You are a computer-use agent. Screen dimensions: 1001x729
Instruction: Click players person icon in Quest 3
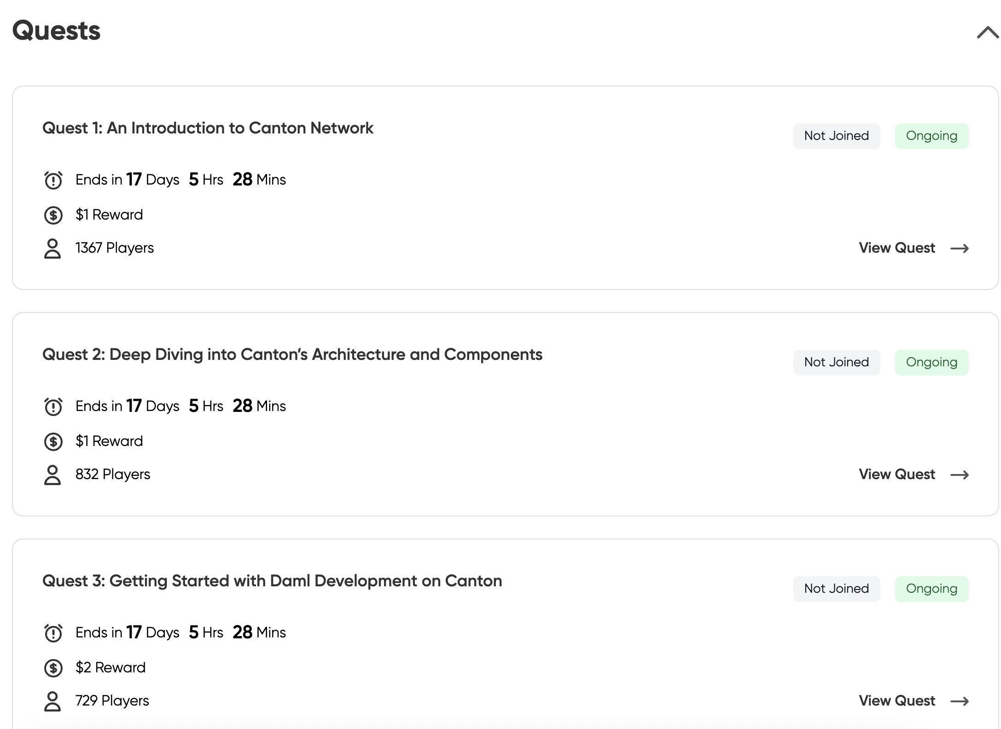pyautogui.click(x=52, y=701)
